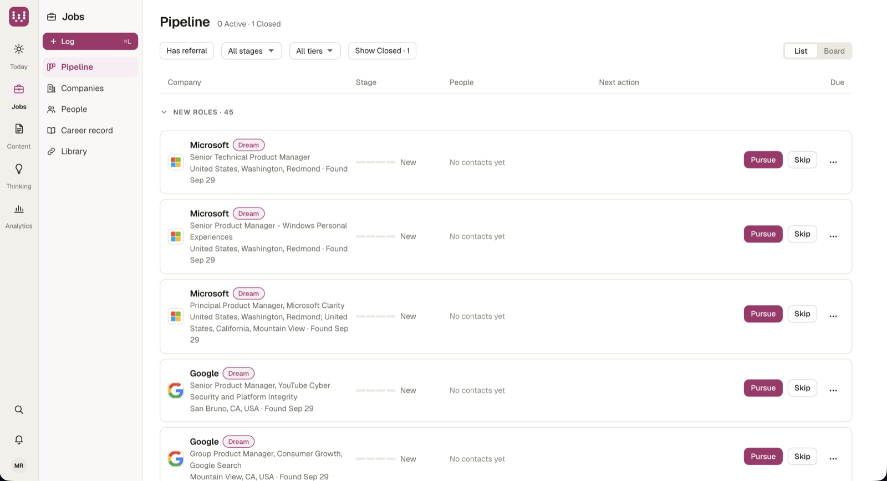Open more options for Google YouTube Cyber Security role

pyautogui.click(x=833, y=390)
